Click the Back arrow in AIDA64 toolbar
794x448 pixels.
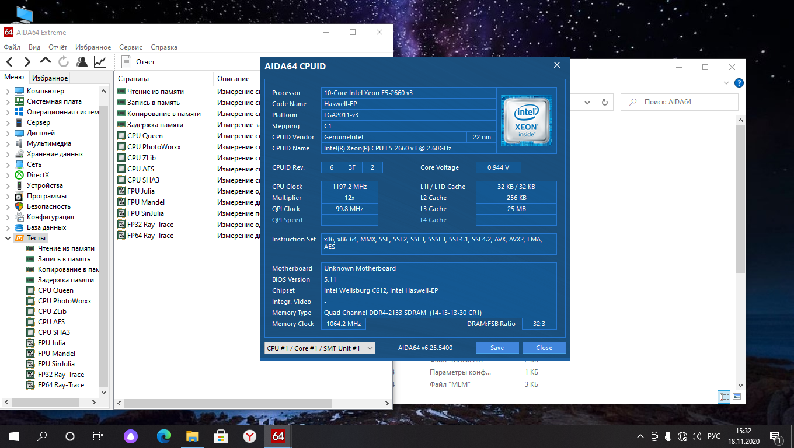point(10,61)
